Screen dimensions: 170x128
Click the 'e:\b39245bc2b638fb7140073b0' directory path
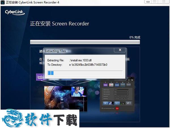pos(88,65)
